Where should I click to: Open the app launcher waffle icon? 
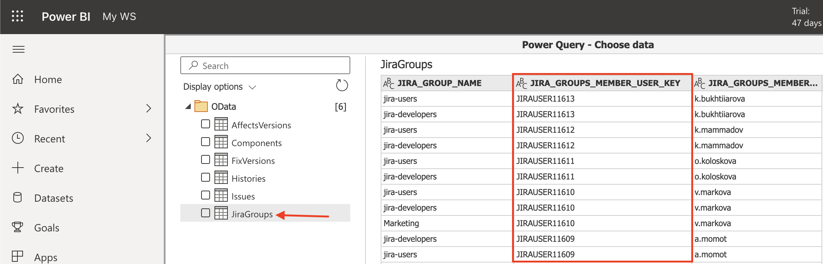click(17, 16)
